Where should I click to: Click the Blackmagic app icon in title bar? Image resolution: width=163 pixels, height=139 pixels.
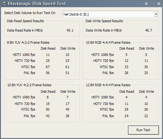point(4,3)
